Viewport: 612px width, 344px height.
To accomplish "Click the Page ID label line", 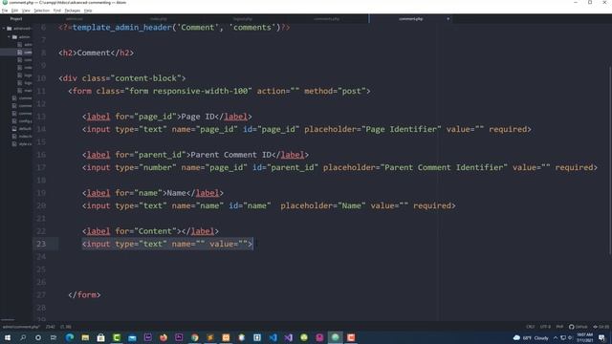I will (167, 117).
